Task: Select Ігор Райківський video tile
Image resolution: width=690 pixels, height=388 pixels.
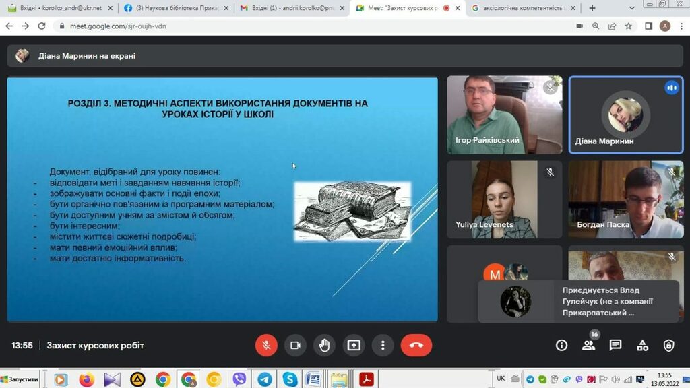Action: pyautogui.click(x=504, y=115)
